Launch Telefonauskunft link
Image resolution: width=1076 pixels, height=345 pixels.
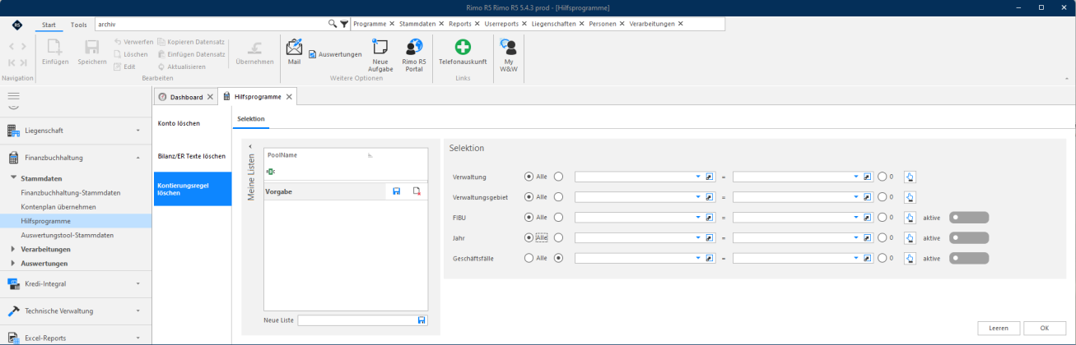tap(463, 51)
